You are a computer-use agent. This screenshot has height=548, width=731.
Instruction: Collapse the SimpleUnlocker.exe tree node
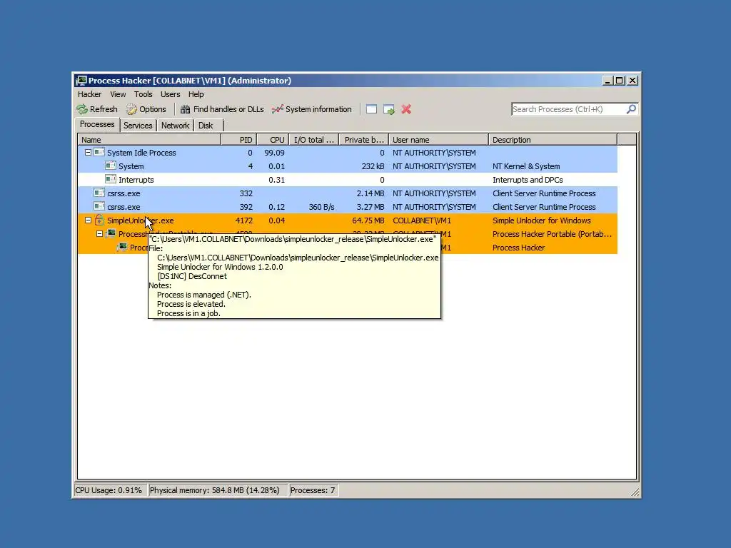[x=88, y=220]
